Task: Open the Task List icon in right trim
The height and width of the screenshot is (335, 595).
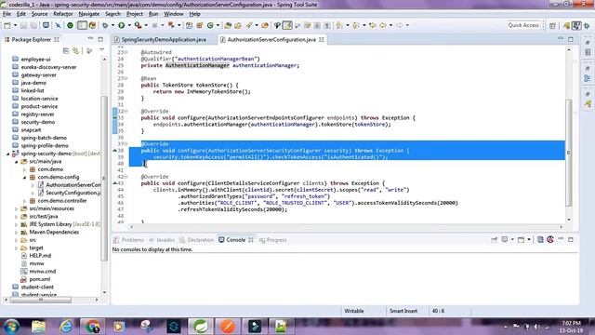Action: pyautogui.click(x=588, y=52)
